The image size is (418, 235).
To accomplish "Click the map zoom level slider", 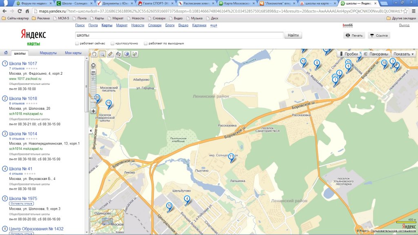I will [93, 91].
